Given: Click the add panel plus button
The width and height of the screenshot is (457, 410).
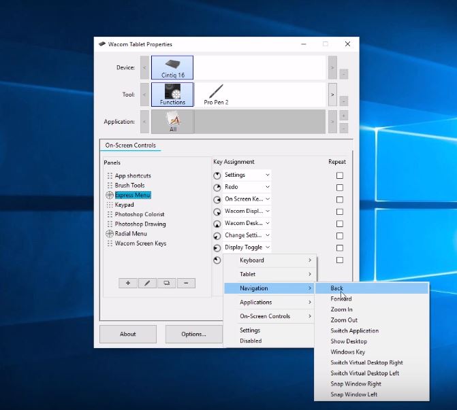Looking at the screenshot, I should tap(128, 283).
